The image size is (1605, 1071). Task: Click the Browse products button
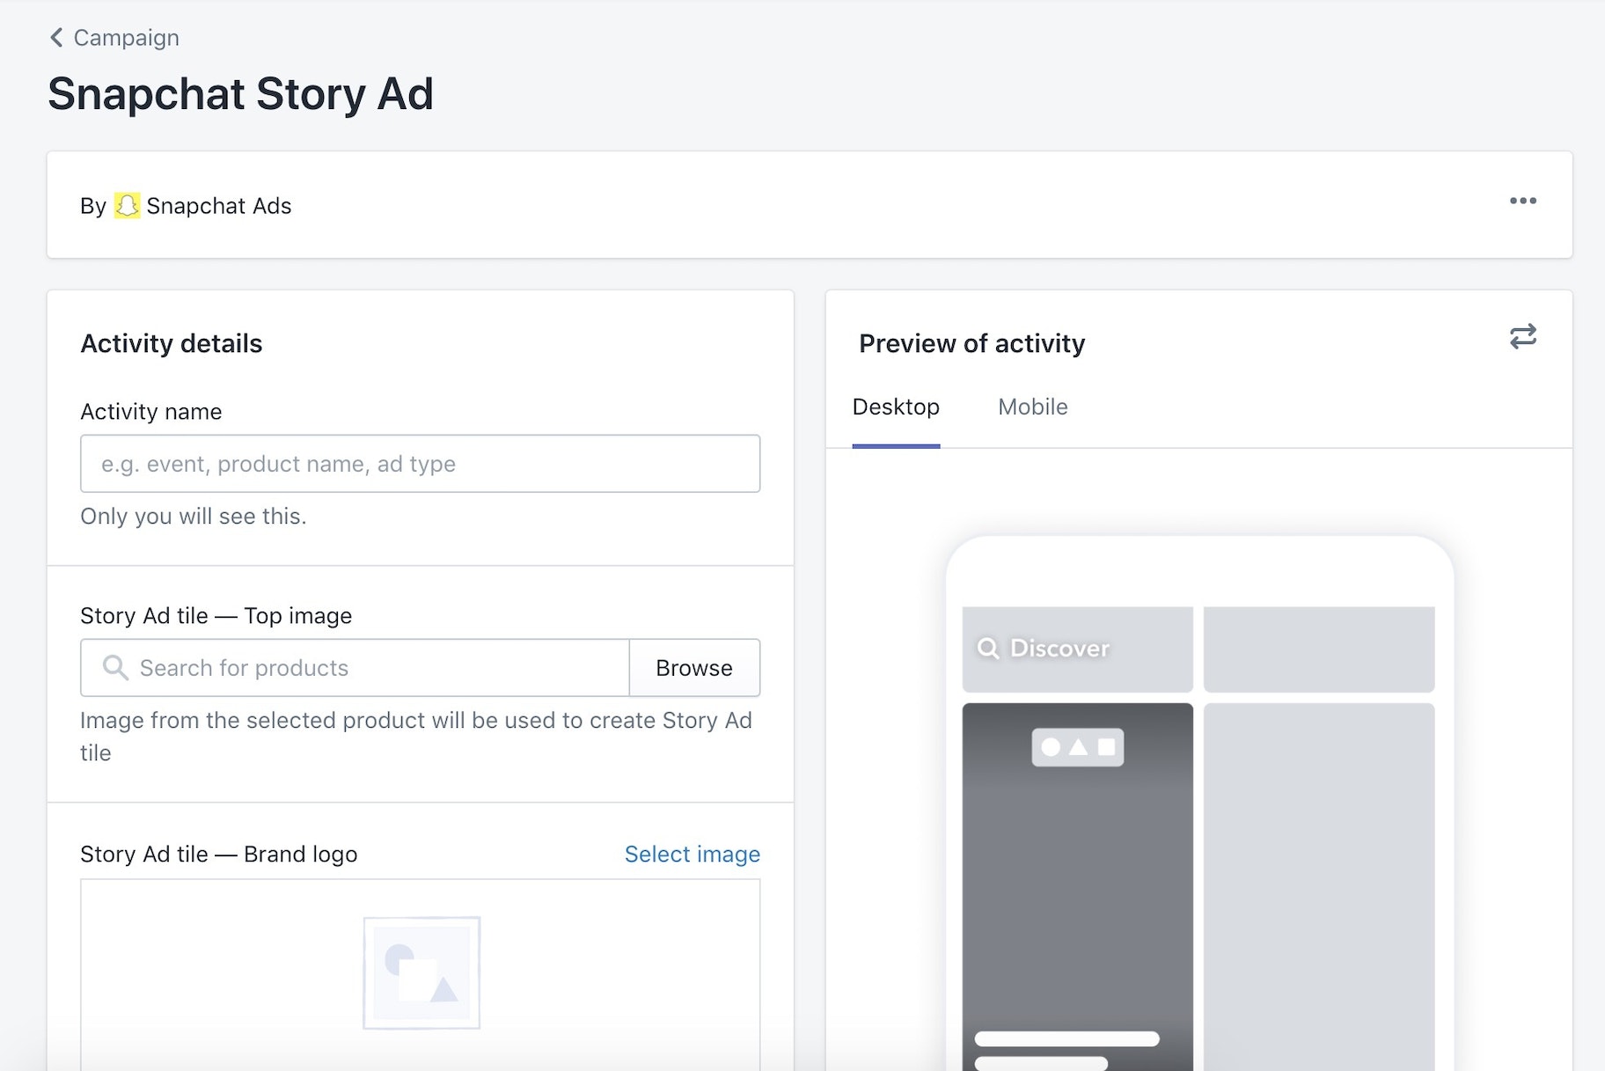click(693, 668)
